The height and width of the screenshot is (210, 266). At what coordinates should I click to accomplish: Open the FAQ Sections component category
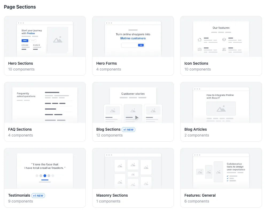point(20,129)
